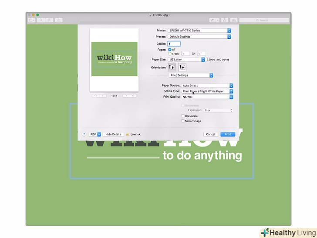This screenshot has width=317, height=238.
Task: Select the From page range radio button
Action: tap(170, 54)
